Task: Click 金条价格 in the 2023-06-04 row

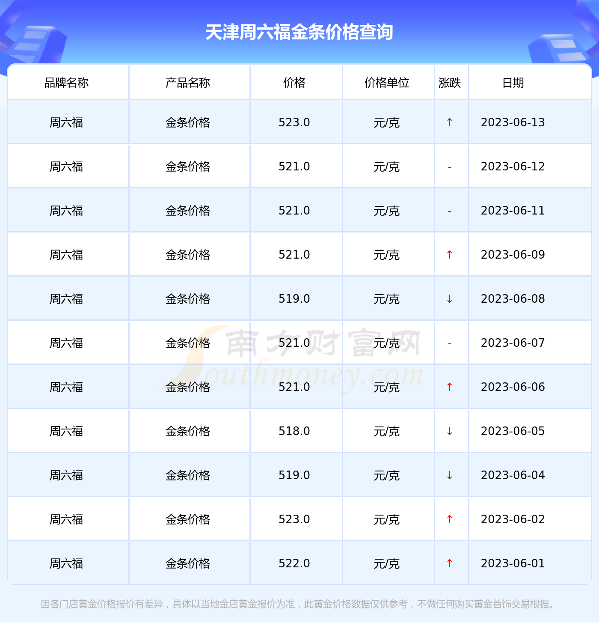Action: (x=188, y=476)
